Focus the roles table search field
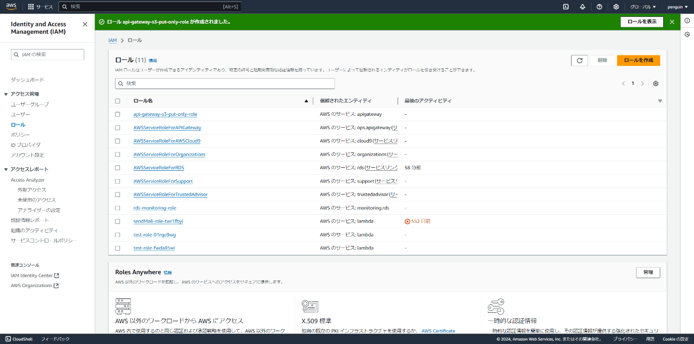This screenshot has width=694, height=344. pyautogui.click(x=225, y=84)
